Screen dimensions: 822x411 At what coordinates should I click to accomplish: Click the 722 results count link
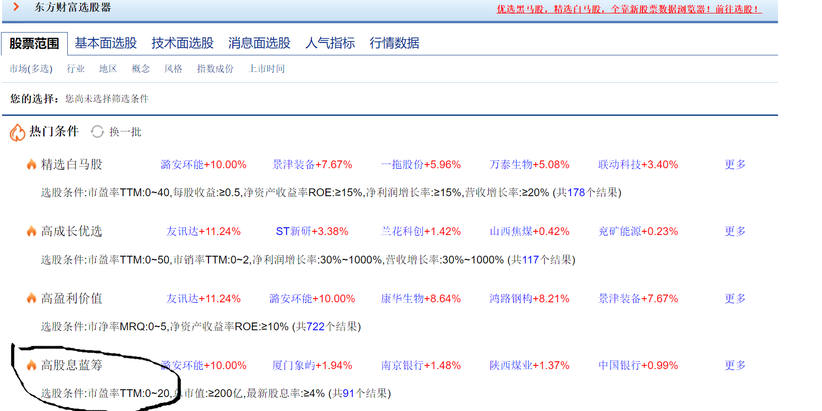pos(315,327)
